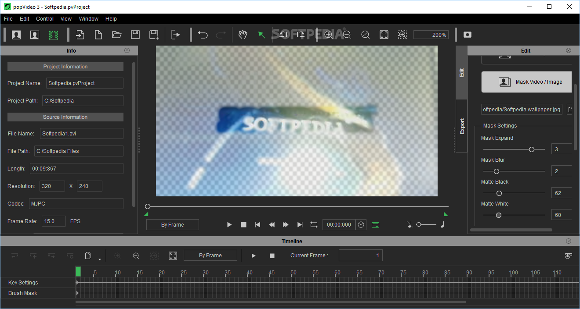This screenshot has width=580, height=309.
Task: Select the second portrait view icon
Action: pyautogui.click(x=35, y=35)
